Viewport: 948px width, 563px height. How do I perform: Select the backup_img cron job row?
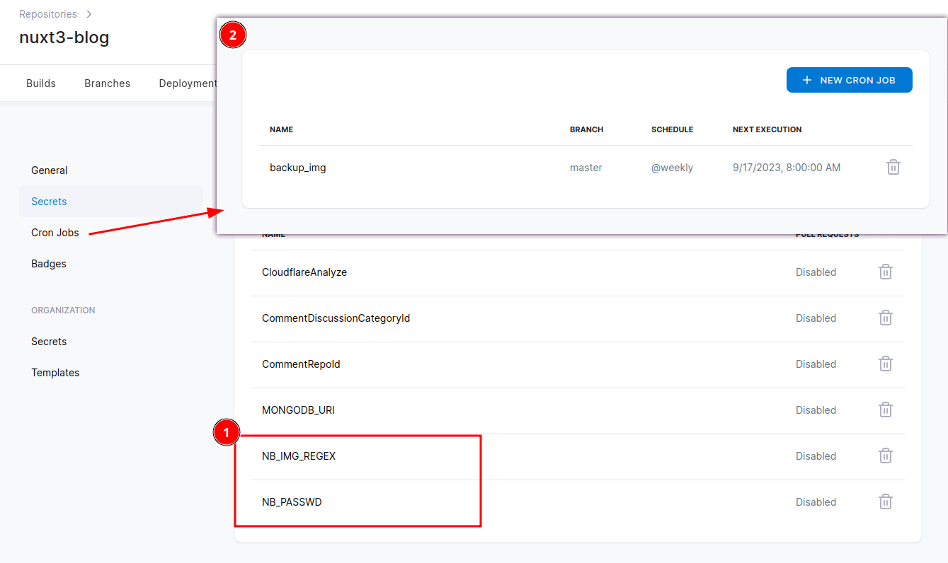[298, 168]
